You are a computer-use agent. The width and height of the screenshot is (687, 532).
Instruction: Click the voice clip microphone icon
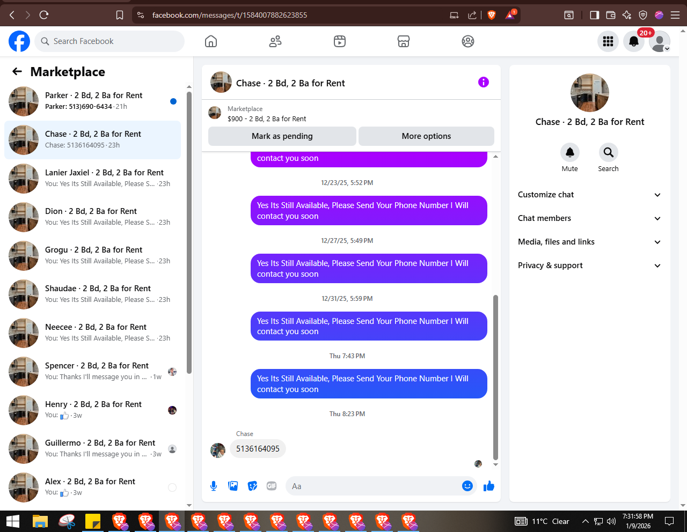pos(214,486)
